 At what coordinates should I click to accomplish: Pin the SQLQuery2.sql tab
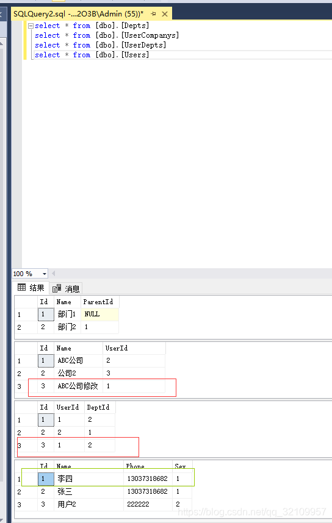point(154,14)
